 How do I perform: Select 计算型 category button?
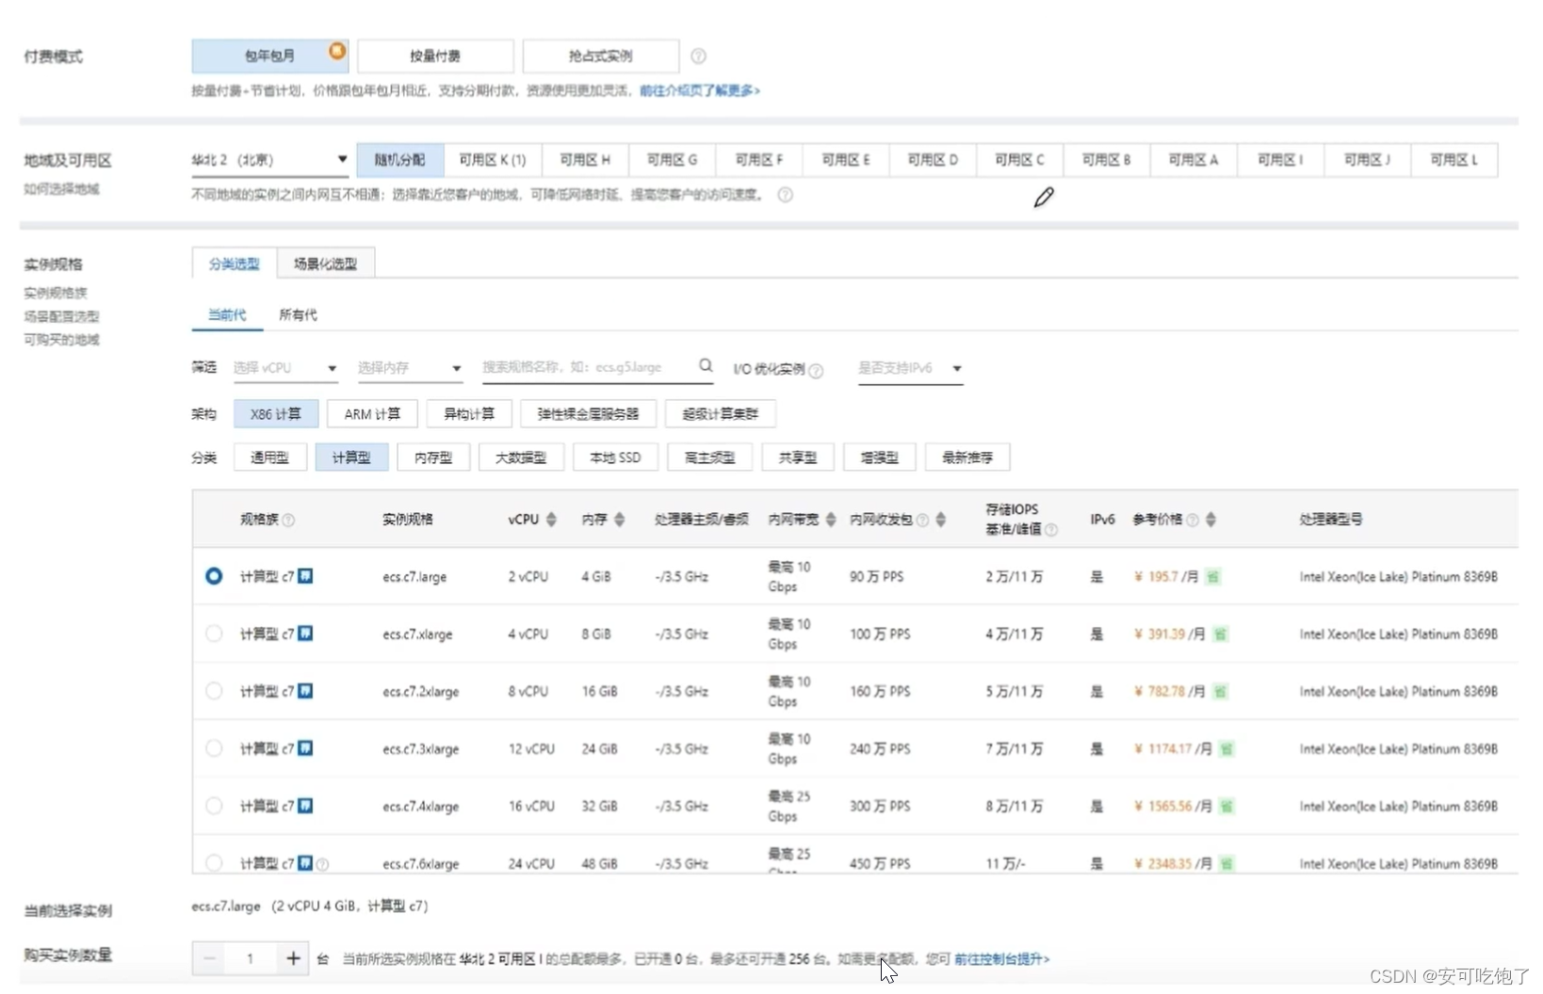351,457
